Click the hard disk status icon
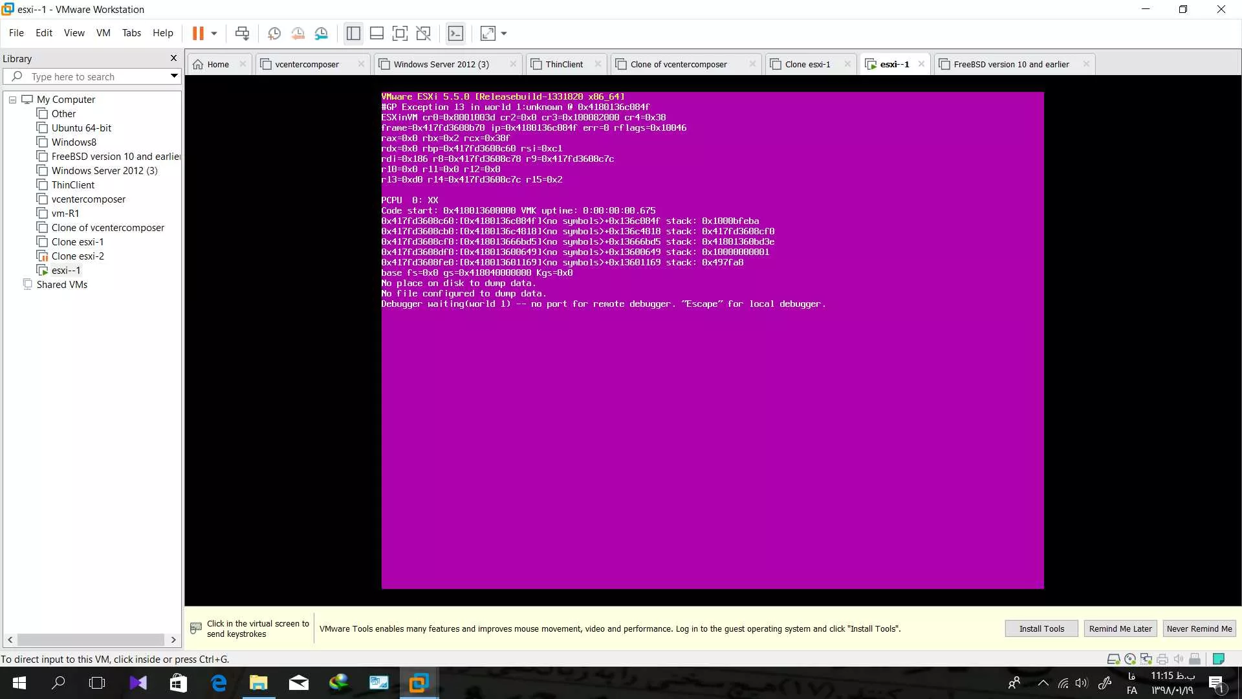1242x699 pixels. [x=1114, y=660]
